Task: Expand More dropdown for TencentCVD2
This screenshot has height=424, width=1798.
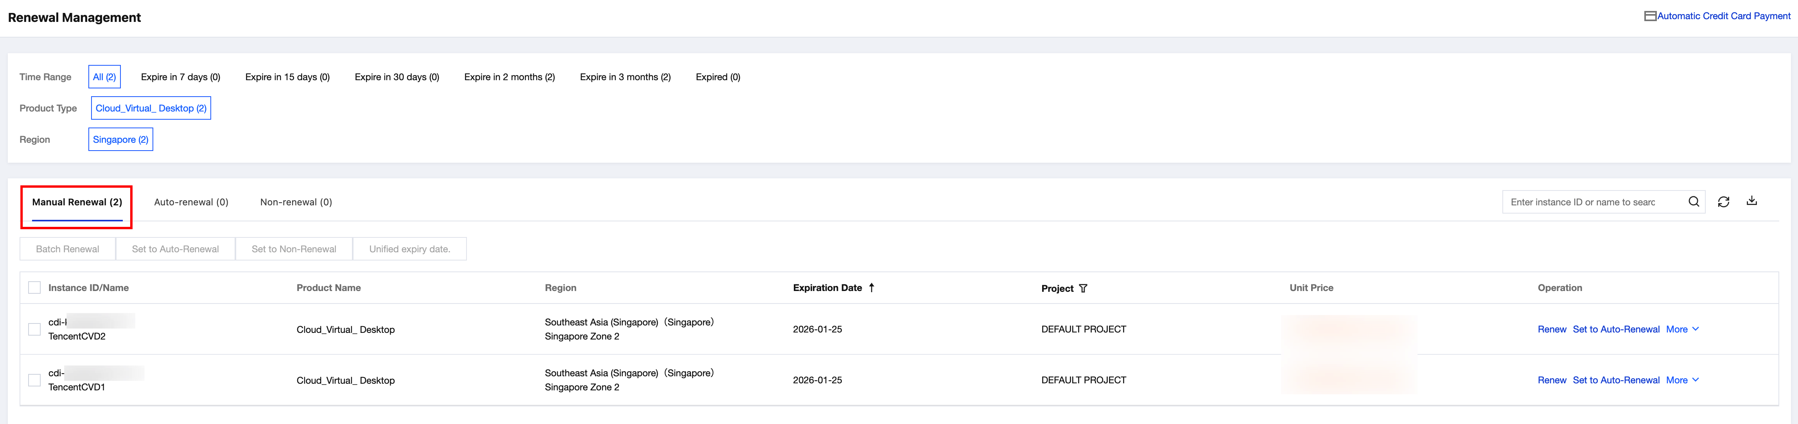Action: coord(1682,329)
